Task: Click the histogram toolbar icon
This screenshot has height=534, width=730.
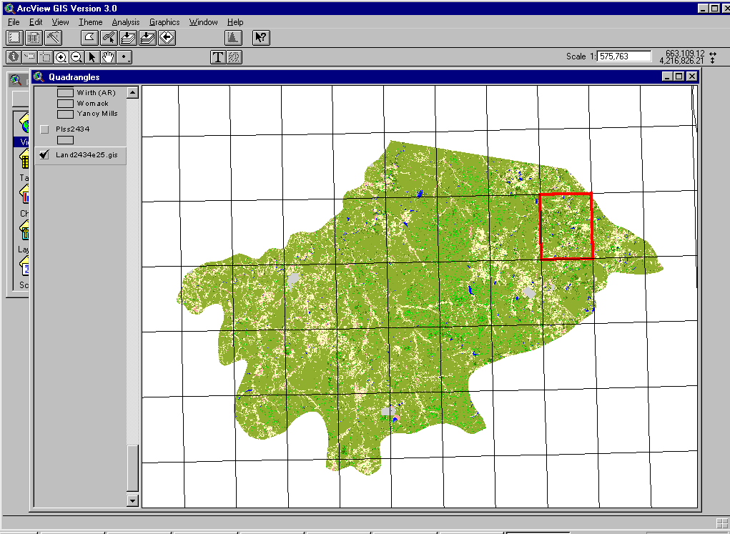Action: (233, 37)
